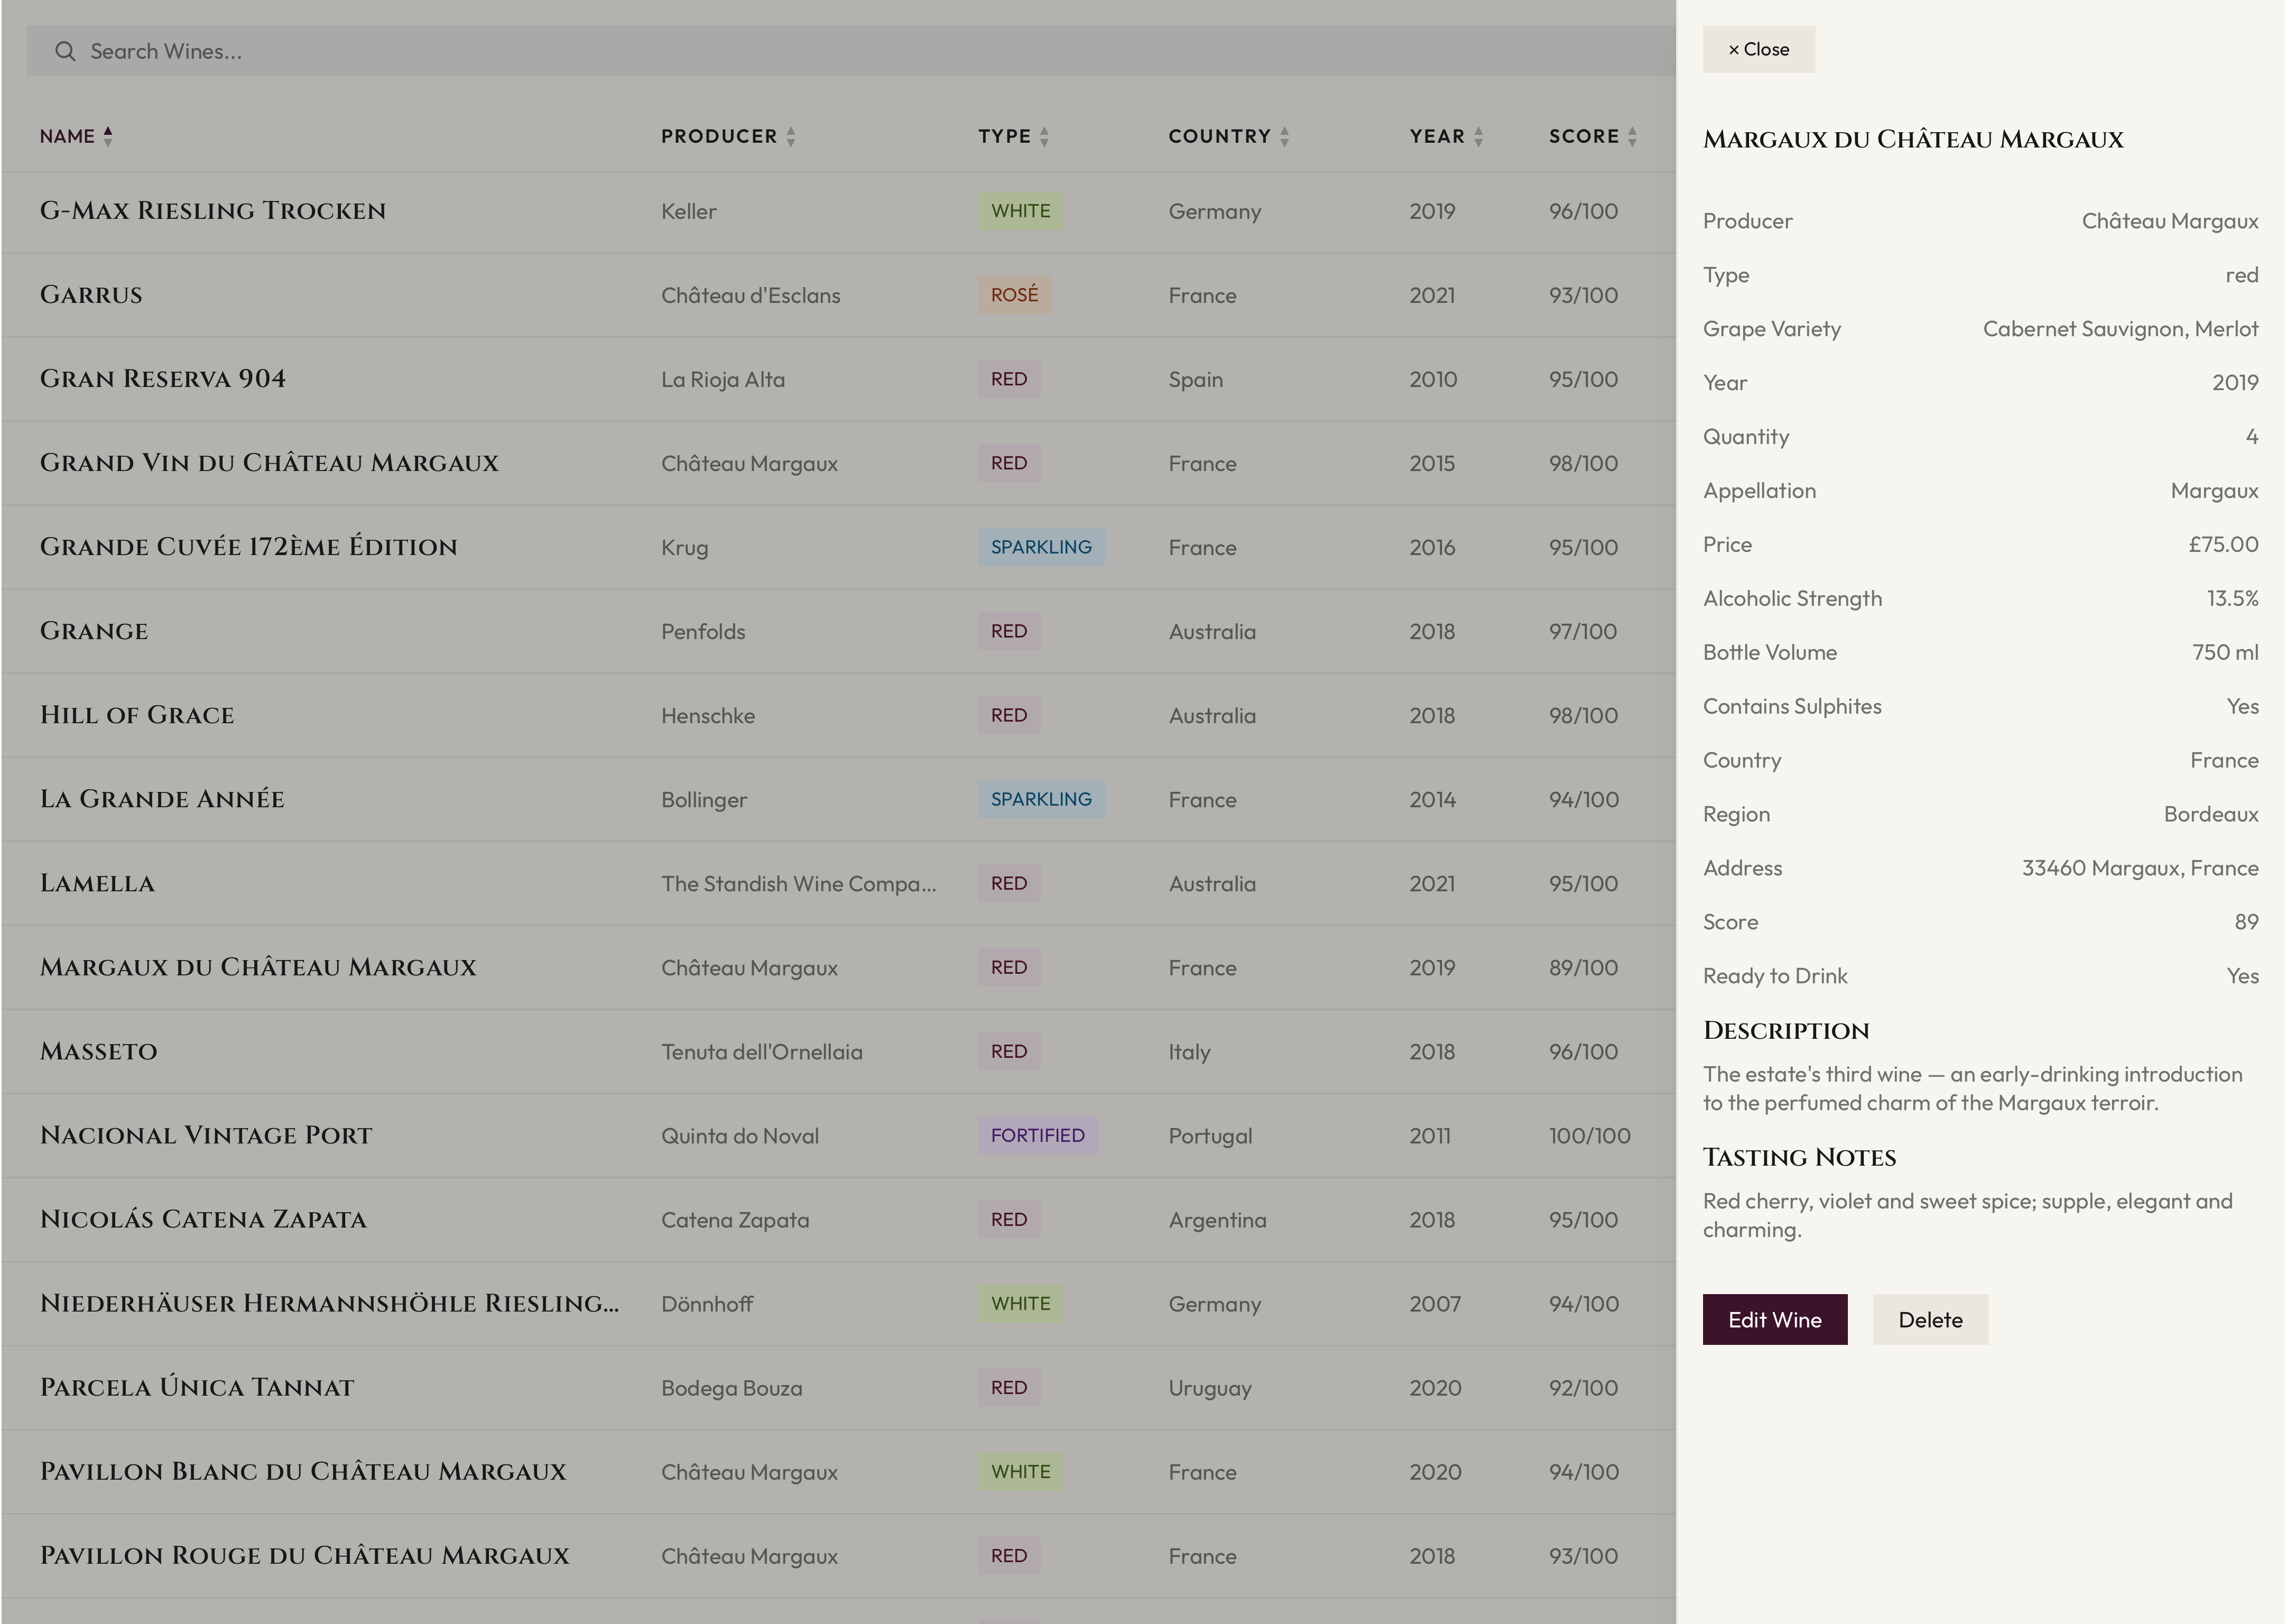
Task: Open Pavillon Rouge du Château Margaux
Action: [x=838, y=1555]
